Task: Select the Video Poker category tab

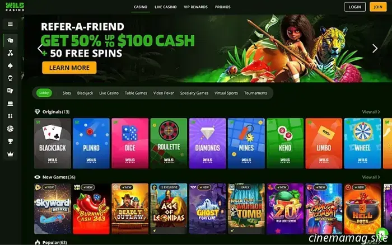Action: tap(164, 93)
